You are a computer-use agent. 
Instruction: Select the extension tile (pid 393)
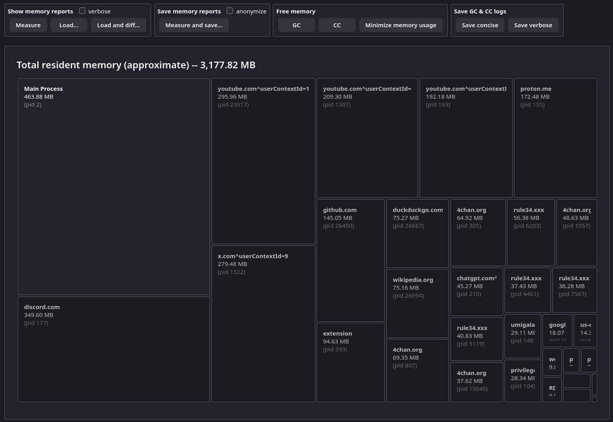point(351,363)
